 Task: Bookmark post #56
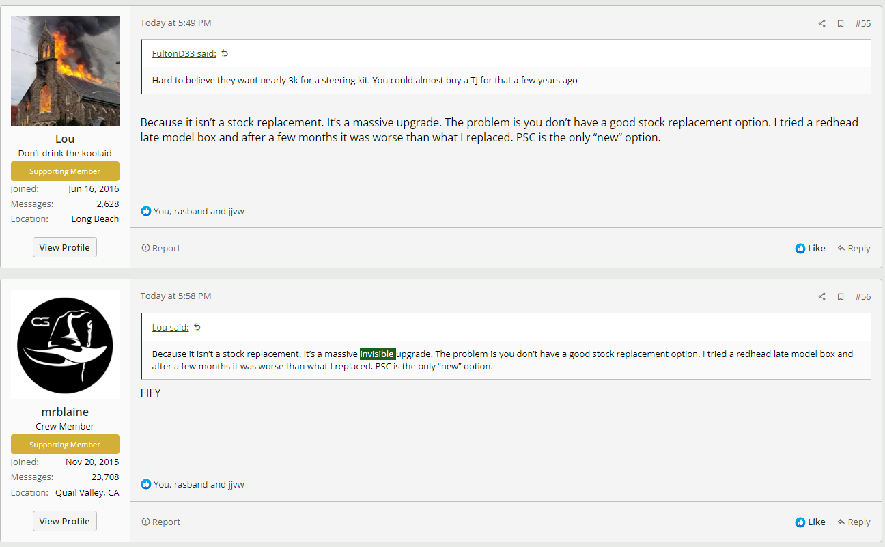coord(841,296)
